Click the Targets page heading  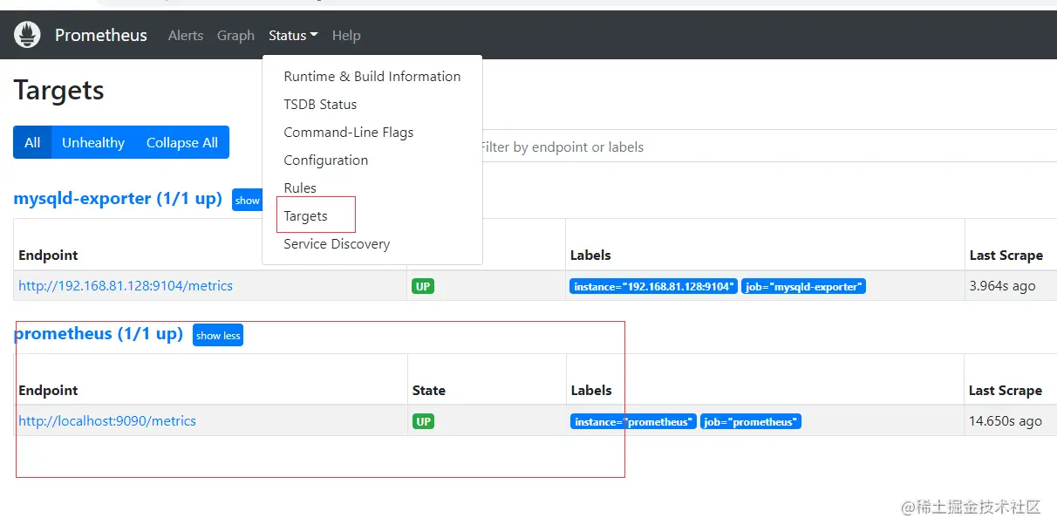click(x=59, y=91)
